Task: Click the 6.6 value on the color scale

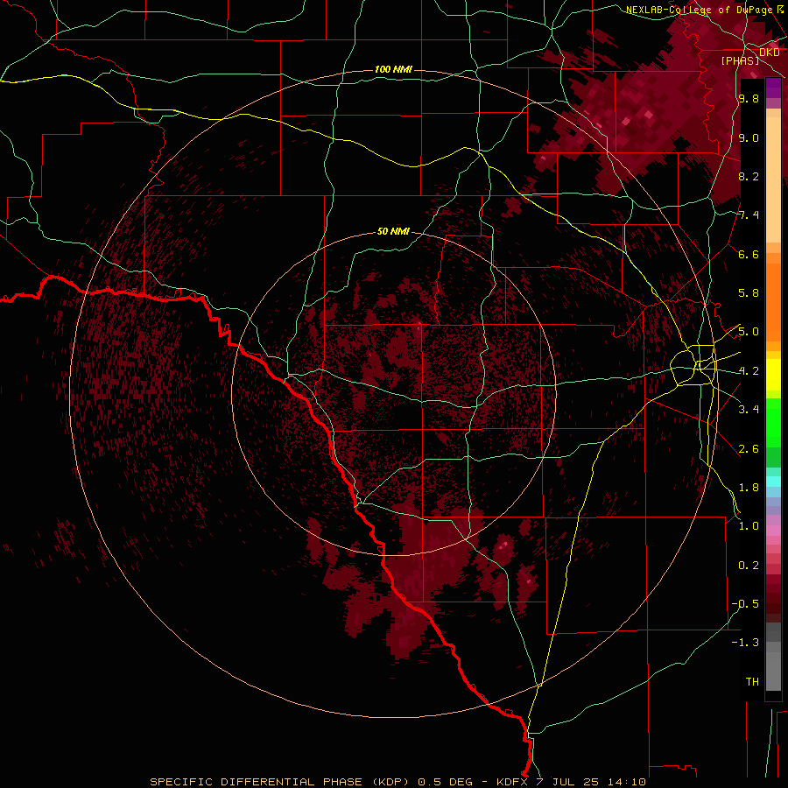Action: 749,254
